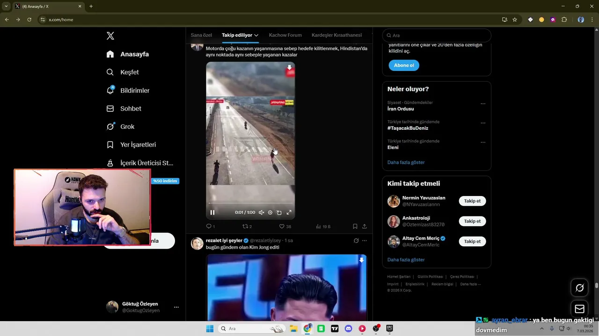This screenshot has height=336, width=599.
Task: Open Grok explain icon on rezalet iyi şeyler post
Action: click(356, 241)
